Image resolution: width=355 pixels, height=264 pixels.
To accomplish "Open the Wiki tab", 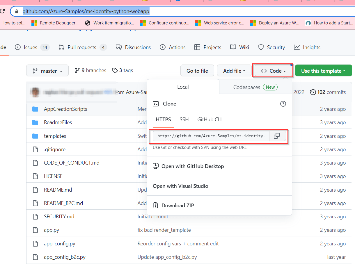I will (239, 47).
